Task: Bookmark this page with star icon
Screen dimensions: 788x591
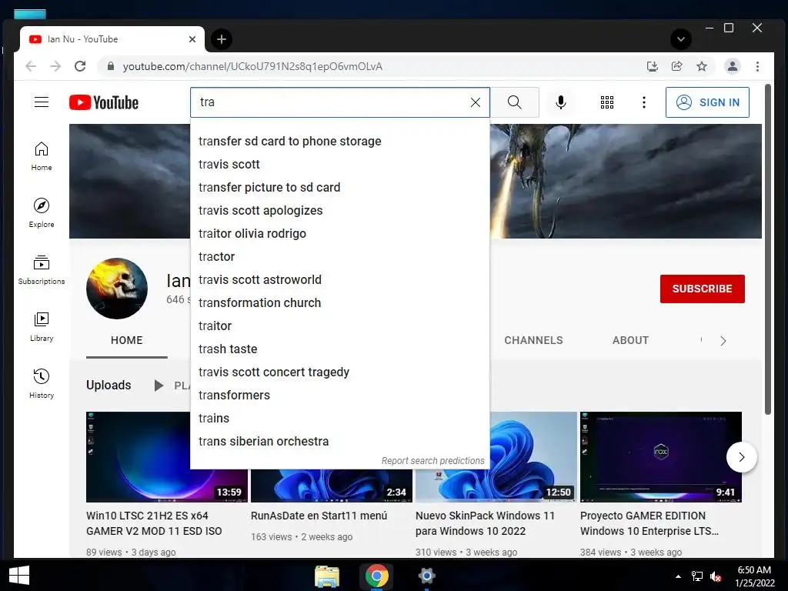Action: pyautogui.click(x=702, y=66)
